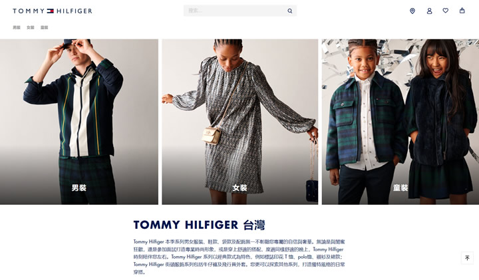
Task: Open the shopping bag icon
Action: 462,11
